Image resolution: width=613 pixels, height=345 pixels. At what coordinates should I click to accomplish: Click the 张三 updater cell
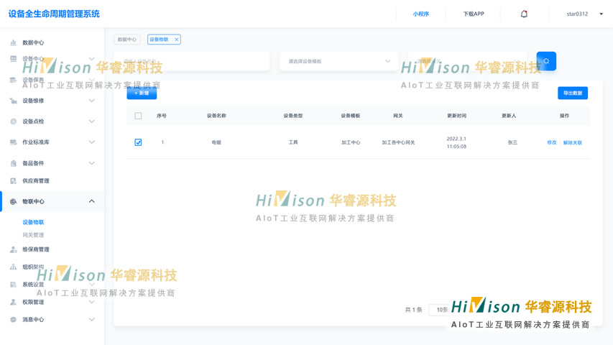(x=512, y=143)
